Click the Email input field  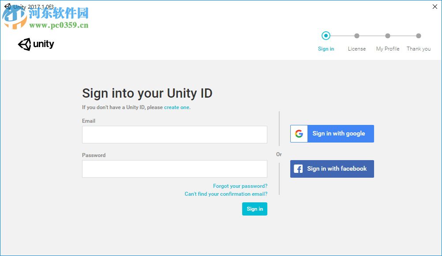tap(174, 135)
